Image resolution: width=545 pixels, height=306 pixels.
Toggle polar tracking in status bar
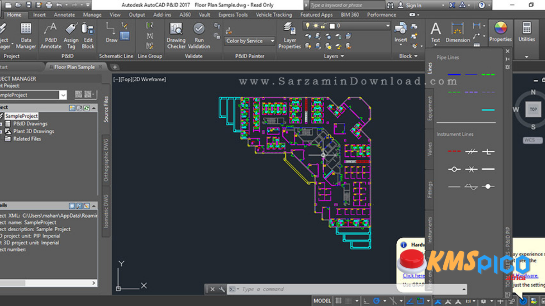pos(376,300)
